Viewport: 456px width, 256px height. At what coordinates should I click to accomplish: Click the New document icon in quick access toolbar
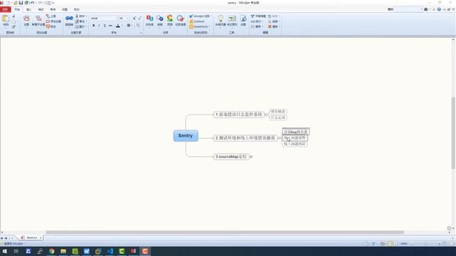tap(8, 3)
